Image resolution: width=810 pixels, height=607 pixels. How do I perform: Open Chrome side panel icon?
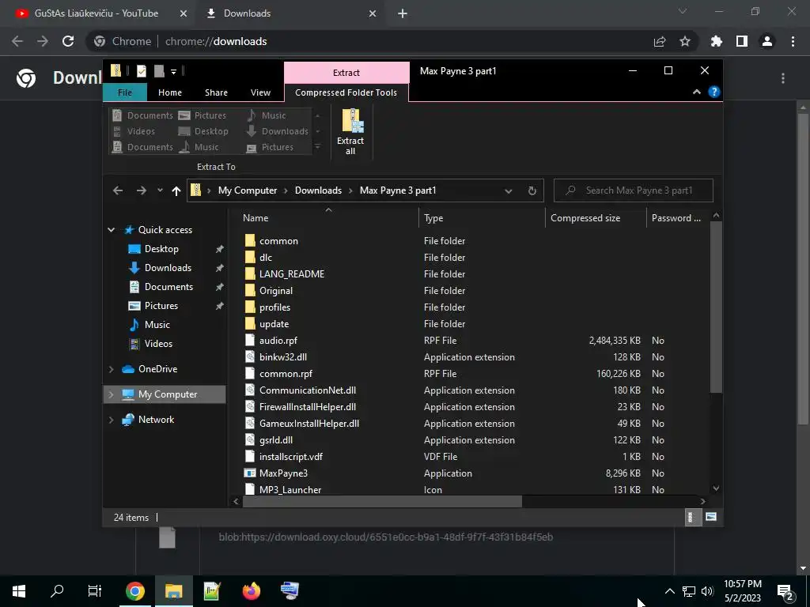(742, 41)
